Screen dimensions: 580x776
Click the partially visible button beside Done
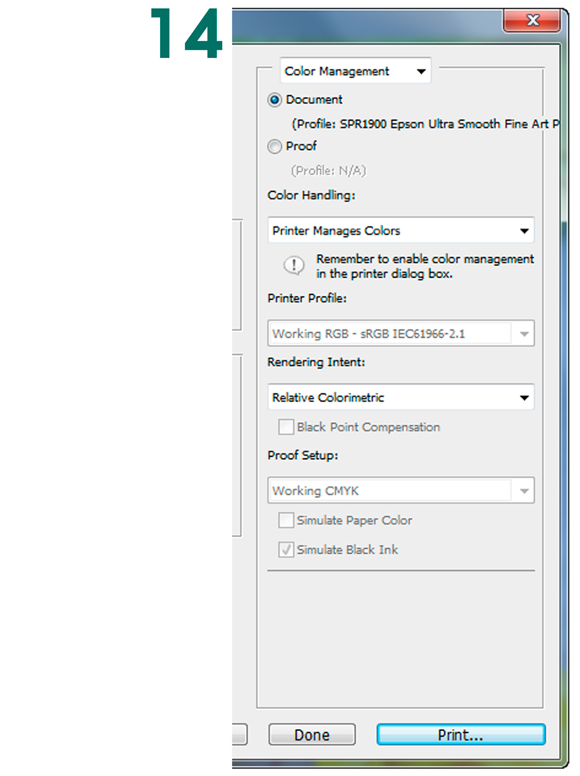[x=240, y=734]
